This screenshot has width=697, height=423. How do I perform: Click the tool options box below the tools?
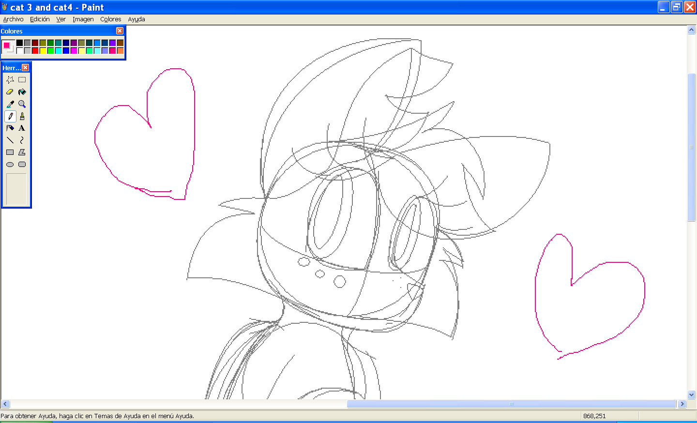coord(16,189)
